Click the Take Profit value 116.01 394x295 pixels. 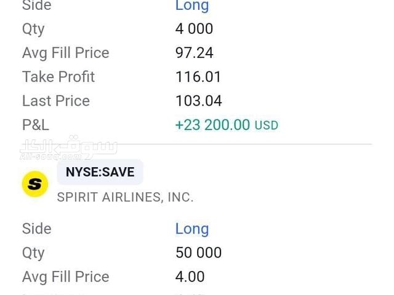tap(198, 77)
